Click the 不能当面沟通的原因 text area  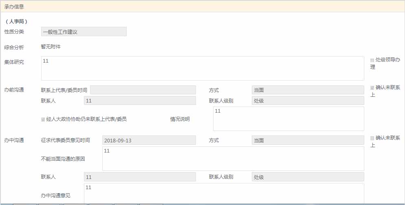pyautogui.click(x=233, y=159)
